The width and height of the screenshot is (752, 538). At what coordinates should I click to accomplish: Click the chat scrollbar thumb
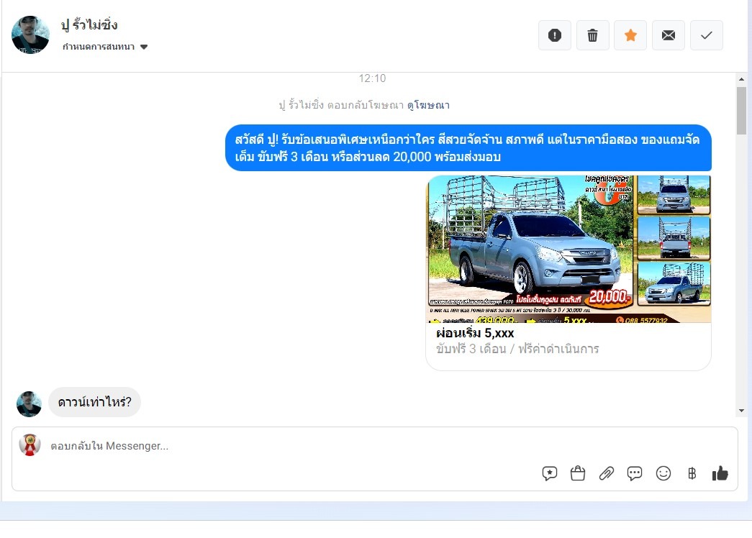pos(741,110)
